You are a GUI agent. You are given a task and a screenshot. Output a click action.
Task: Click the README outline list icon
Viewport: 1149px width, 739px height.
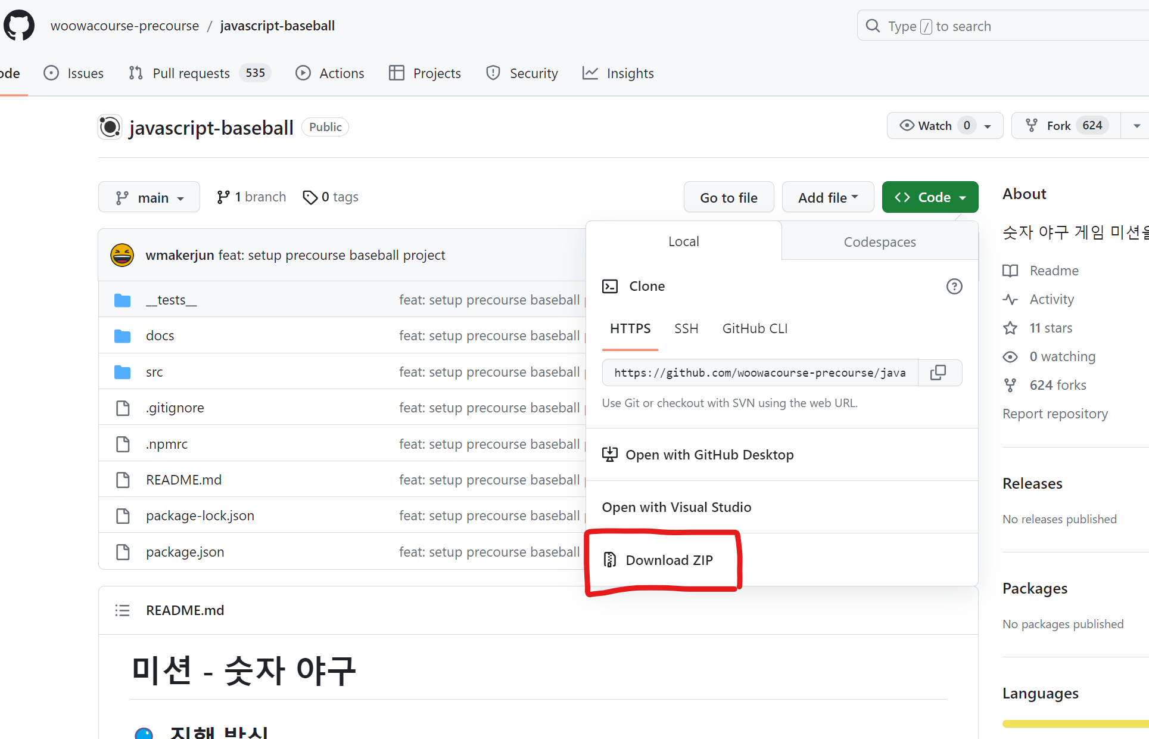122,610
